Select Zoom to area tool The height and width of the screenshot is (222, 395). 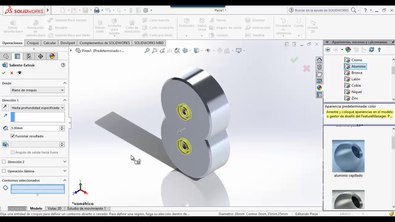[x=155, y=51]
